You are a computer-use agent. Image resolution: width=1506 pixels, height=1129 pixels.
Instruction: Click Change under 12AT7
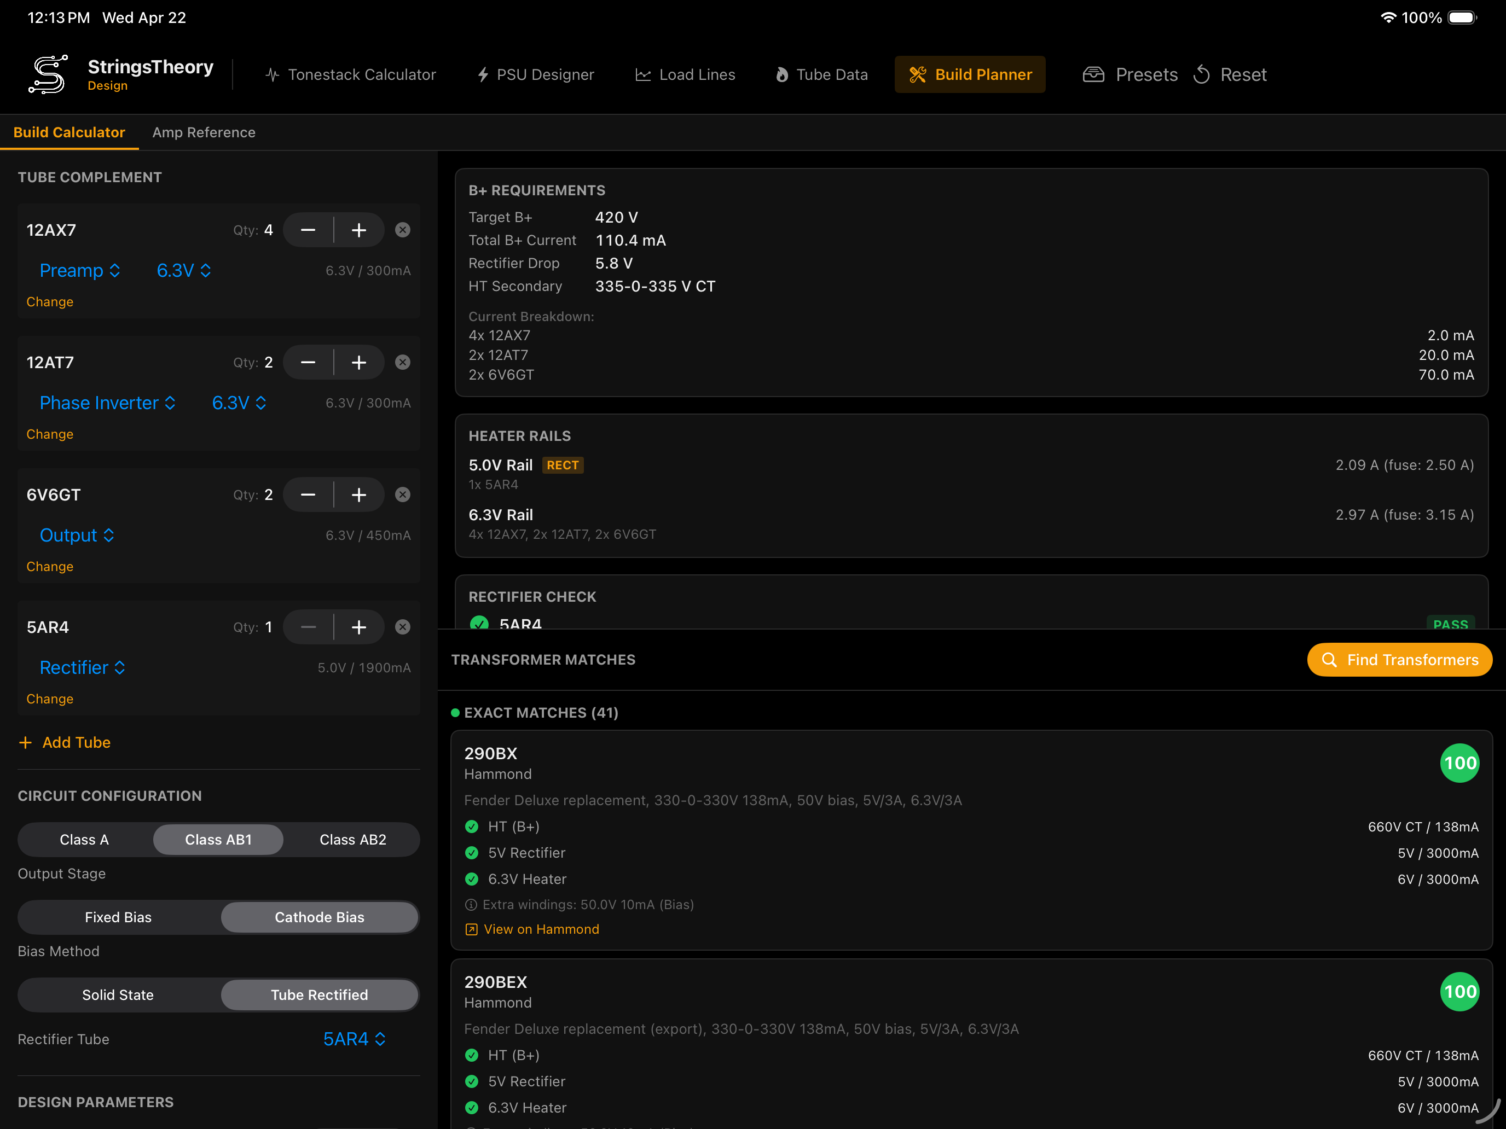pyautogui.click(x=50, y=434)
